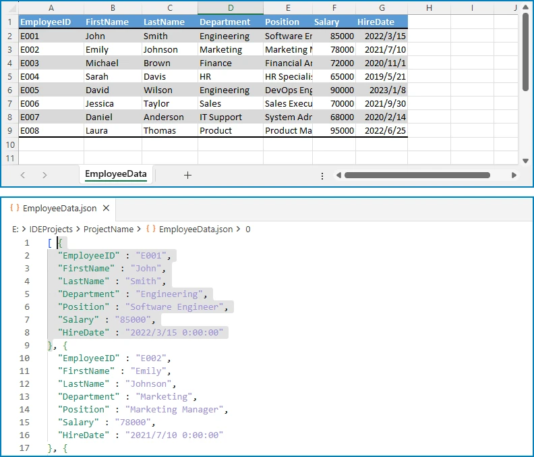Viewport: 534px width, 457px height.
Task: Open E: drive breadcrumb
Action: [x=16, y=230]
